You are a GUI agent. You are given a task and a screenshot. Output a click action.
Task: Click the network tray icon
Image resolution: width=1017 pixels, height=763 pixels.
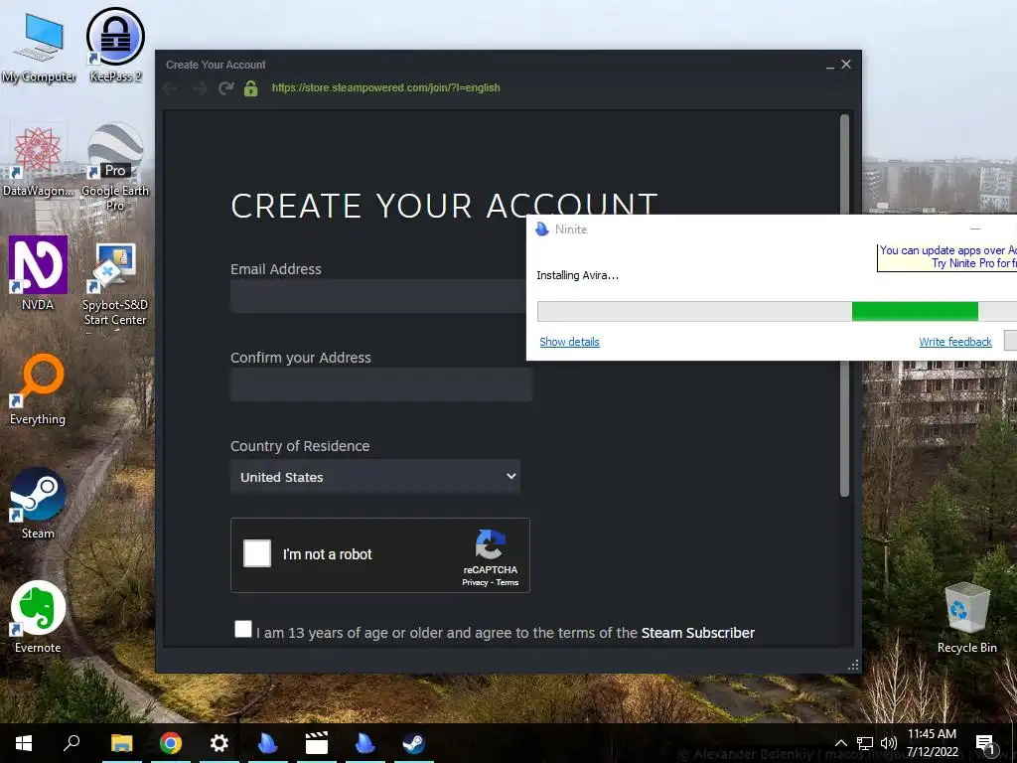pos(865,743)
